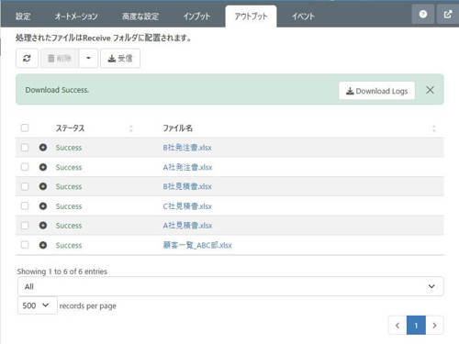Toggle the select-all header checkbox

pyautogui.click(x=25, y=128)
